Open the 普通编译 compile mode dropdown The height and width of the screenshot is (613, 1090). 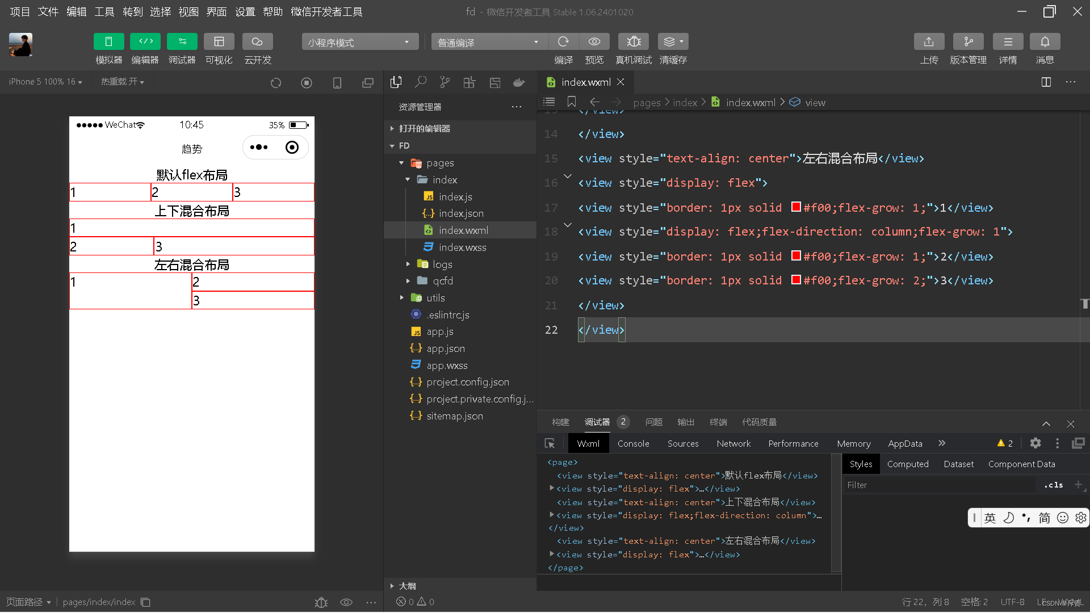tap(489, 42)
